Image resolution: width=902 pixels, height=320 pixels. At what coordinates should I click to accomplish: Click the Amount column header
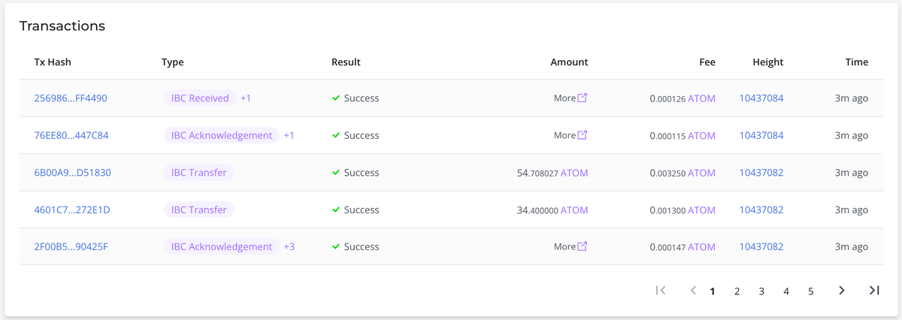pyautogui.click(x=569, y=62)
